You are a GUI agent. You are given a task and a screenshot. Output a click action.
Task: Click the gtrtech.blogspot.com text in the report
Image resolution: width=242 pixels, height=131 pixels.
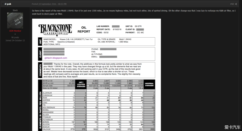coord(56,58)
